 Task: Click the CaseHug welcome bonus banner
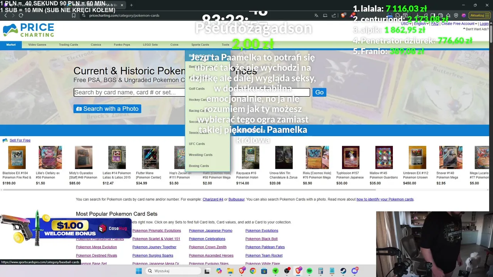point(66,228)
